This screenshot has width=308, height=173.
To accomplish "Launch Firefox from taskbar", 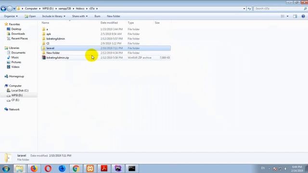I will tap(34, 169).
